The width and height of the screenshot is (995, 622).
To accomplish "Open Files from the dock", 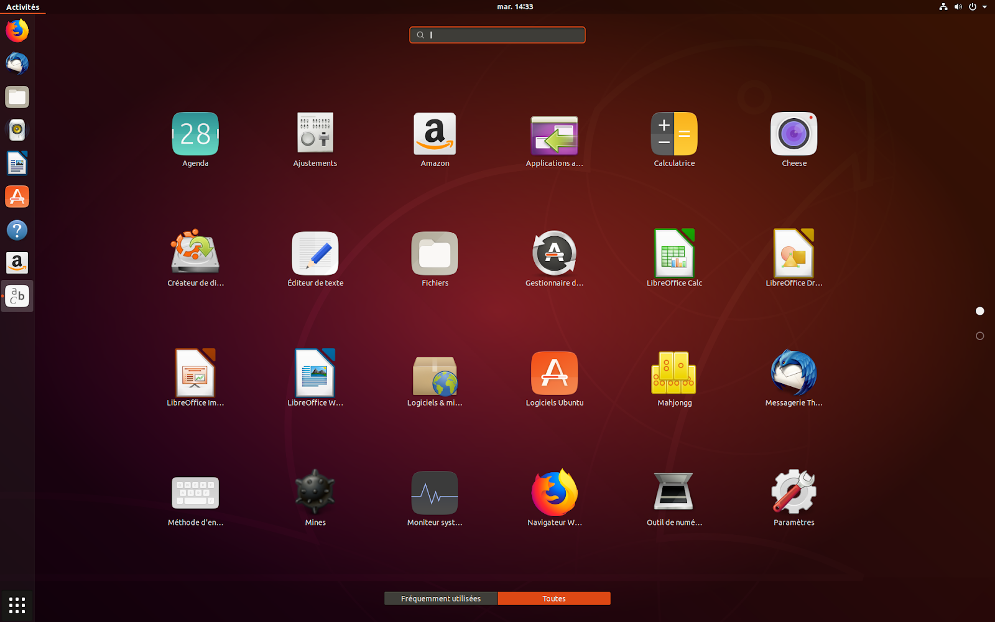I will pyautogui.click(x=17, y=97).
